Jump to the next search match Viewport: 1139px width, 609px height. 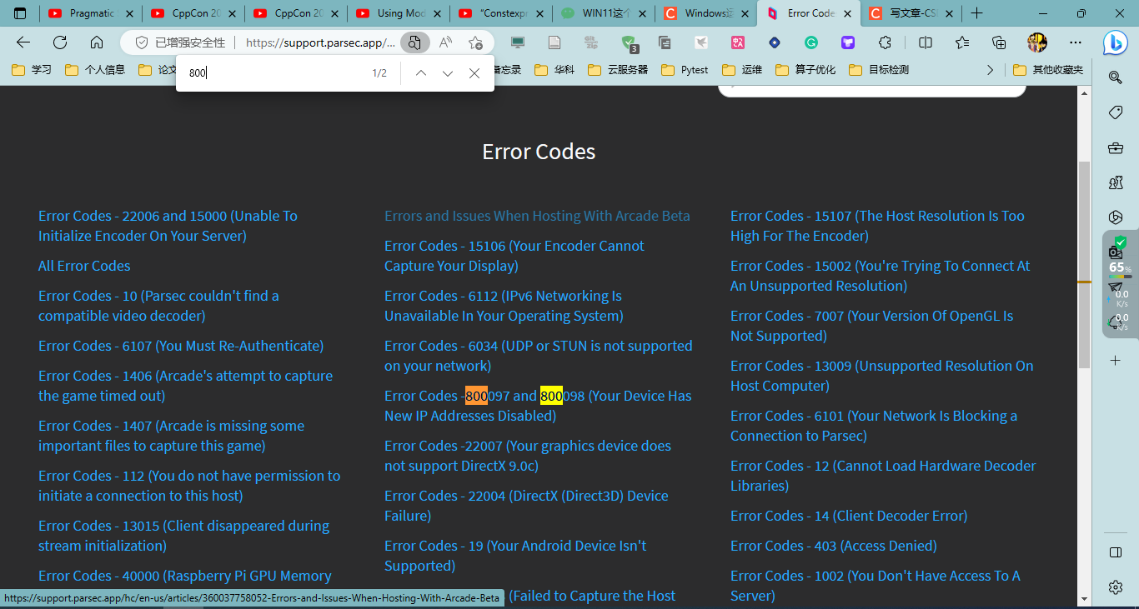click(x=448, y=73)
